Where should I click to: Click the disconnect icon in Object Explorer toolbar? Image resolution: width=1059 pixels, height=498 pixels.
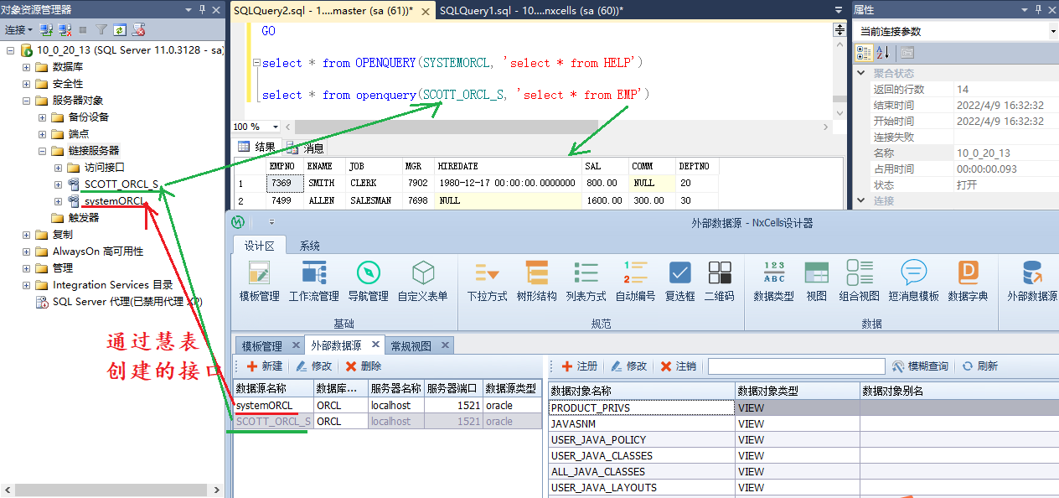(x=65, y=29)
